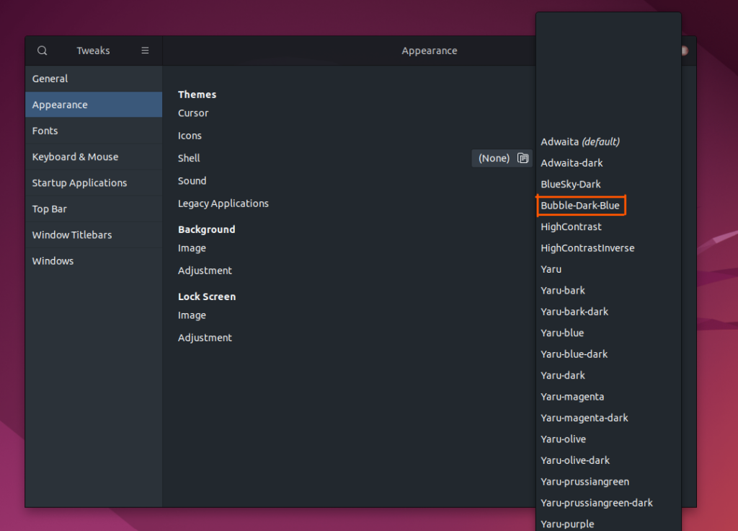Open the Tweaks hamburger menu
The image size is (738, 531).
tap(144, 51)
